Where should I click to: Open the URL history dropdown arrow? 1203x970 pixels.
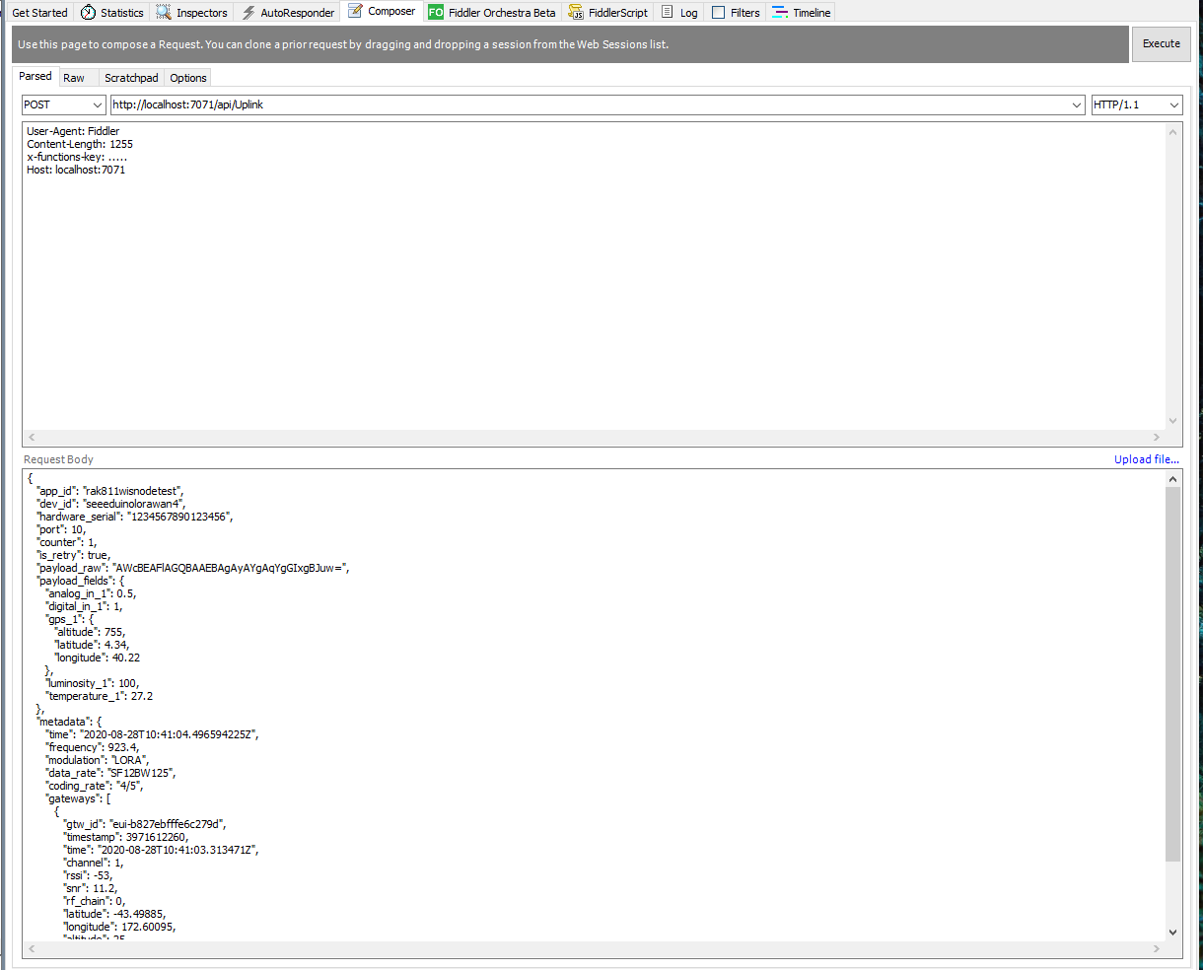tap(1076, 104)
